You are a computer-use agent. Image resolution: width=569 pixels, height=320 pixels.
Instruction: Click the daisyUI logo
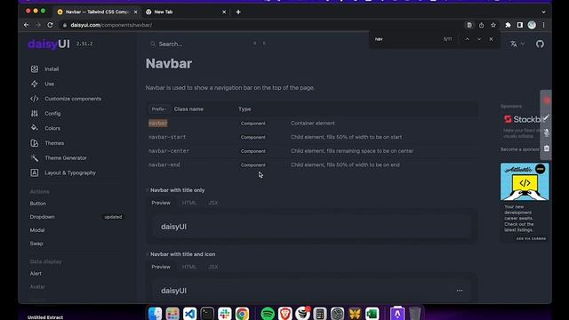(49, 44)
